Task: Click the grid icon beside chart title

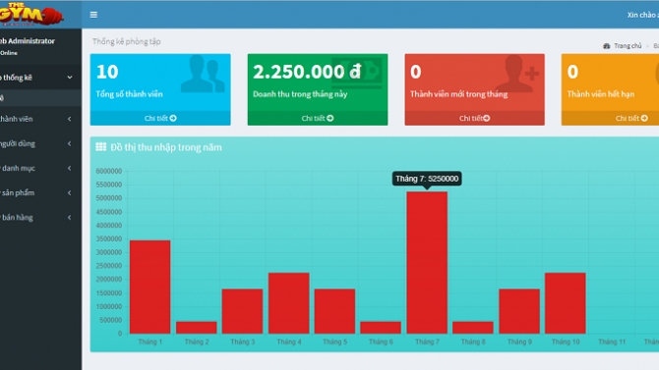Action: 101,147
